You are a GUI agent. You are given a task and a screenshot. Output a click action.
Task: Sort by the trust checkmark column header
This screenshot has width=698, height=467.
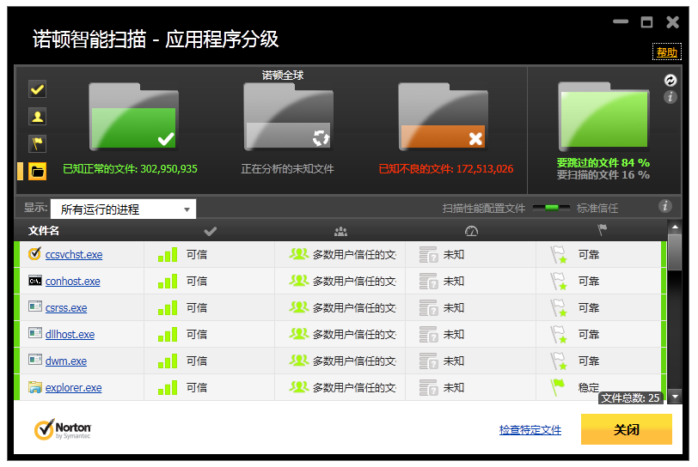210,231
